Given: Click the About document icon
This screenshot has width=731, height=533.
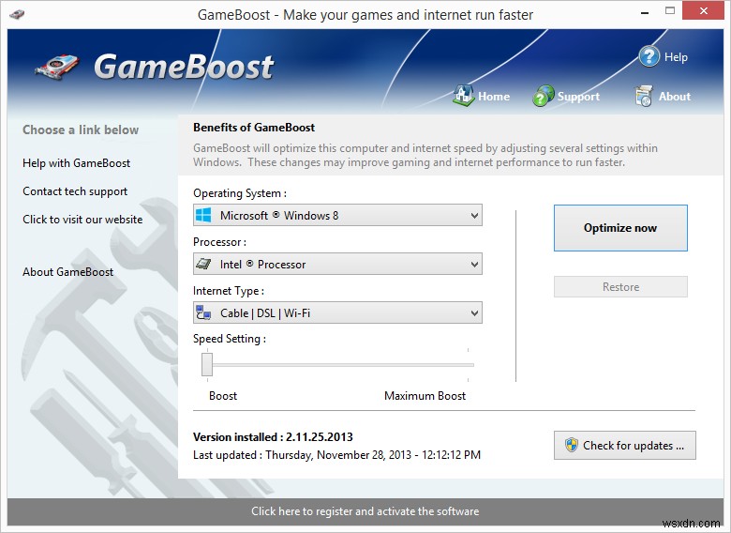Looking at the screenshot, I should tap(643, 96).
